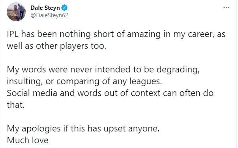Viewport: 238px width, 148px height.
Task: Select the word "amazing" in the first line
Action: point(144,34)
